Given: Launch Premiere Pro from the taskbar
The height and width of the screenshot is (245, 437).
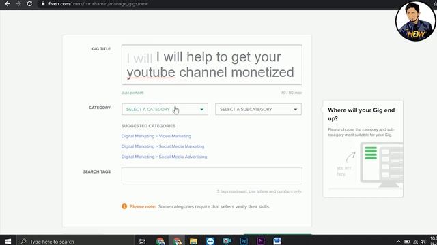Looking at the screenshot, I should tap(260, 241).
